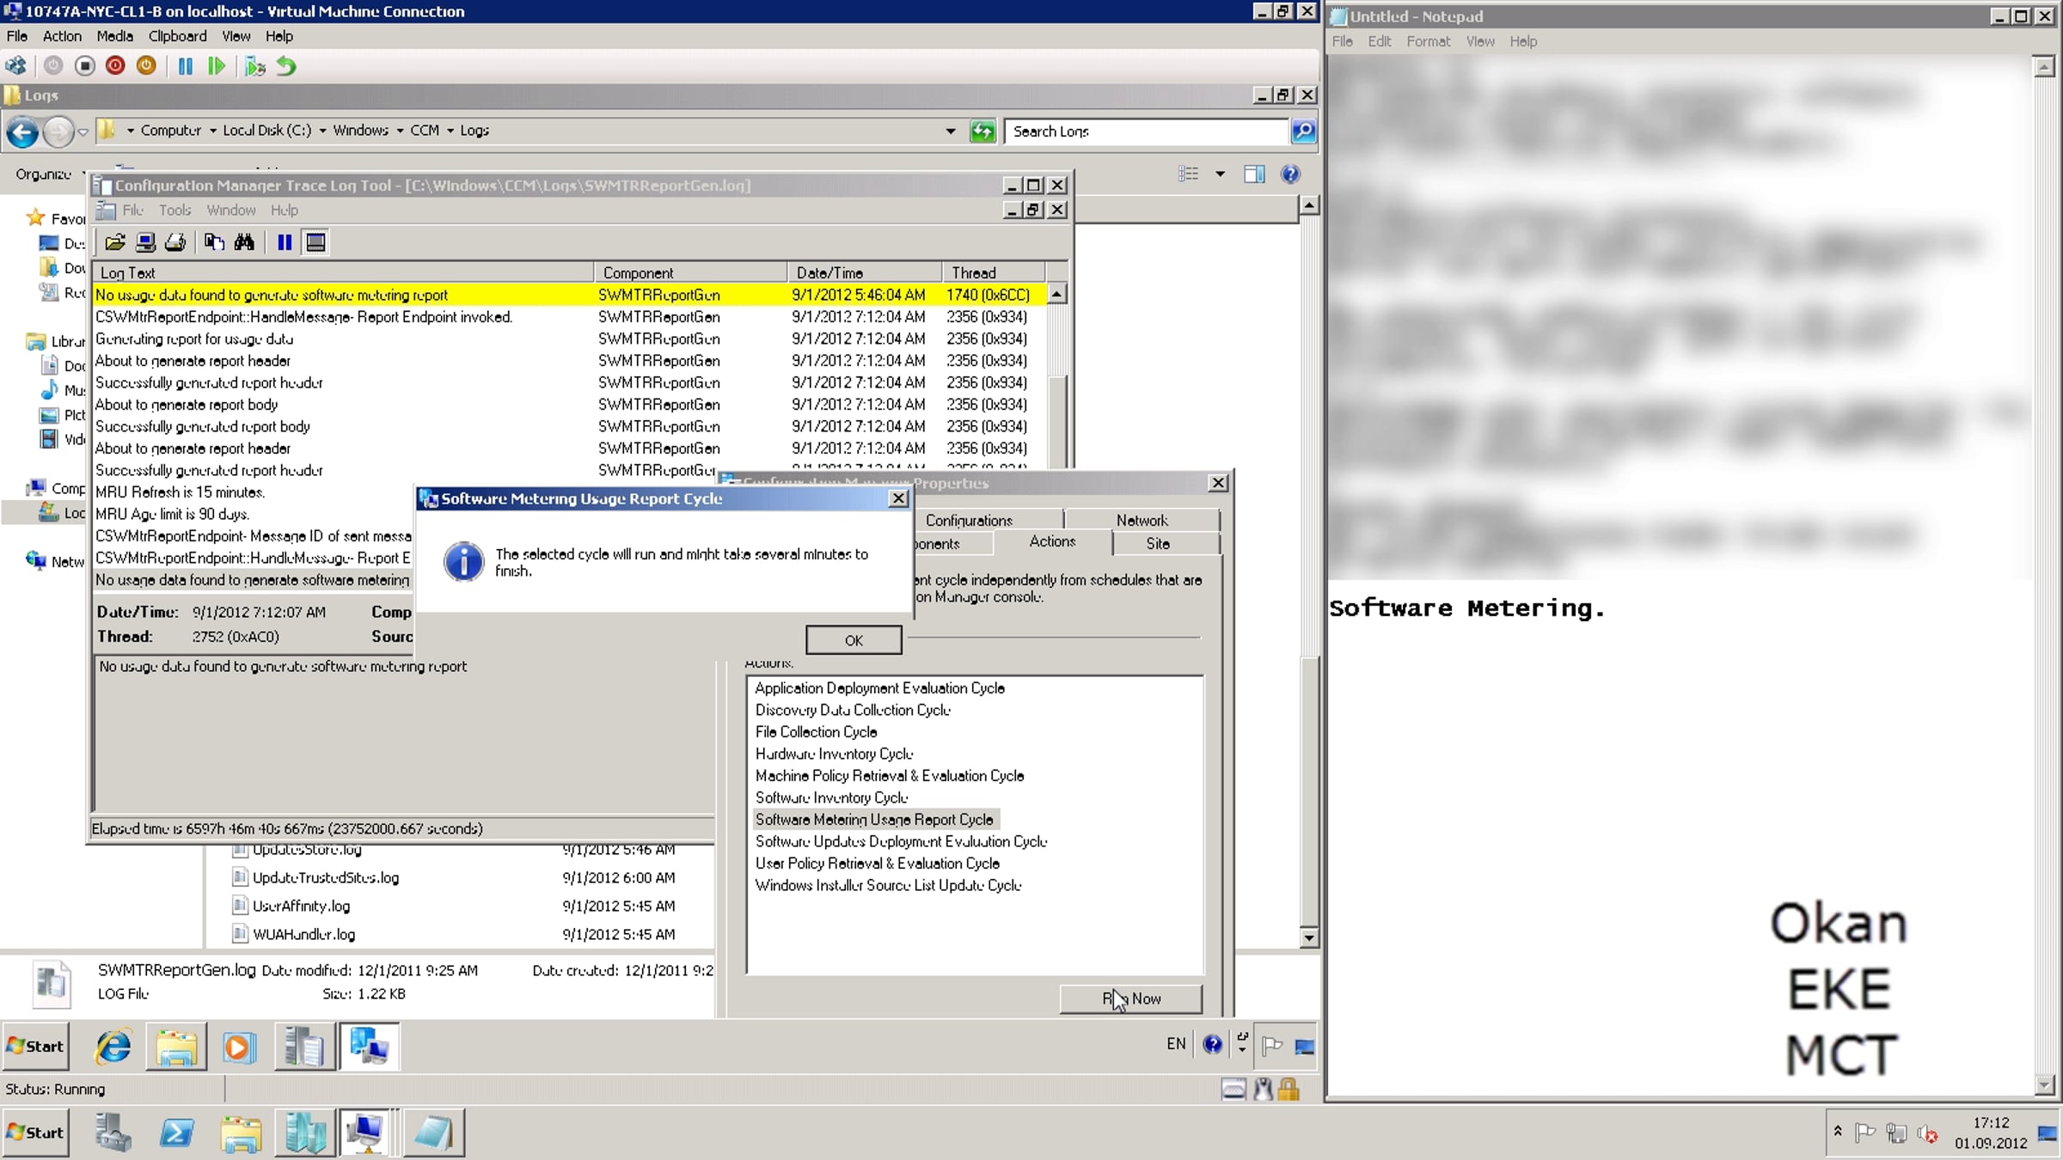Click the lock icon in VM status bar
Image resolution: width=2063 pixels, height=1160 pixels.
[x=1288, y=1090]
